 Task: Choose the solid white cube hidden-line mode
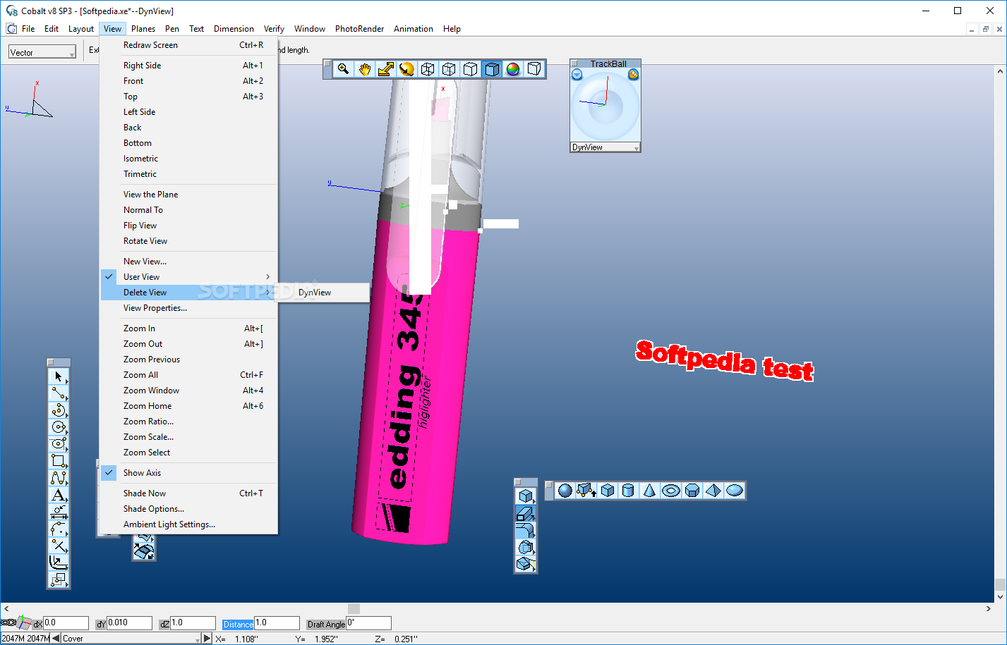[471, 69]
